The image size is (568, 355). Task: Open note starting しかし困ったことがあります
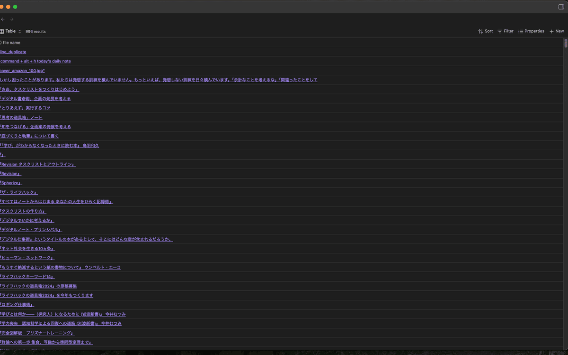click(x=159, y=80)
